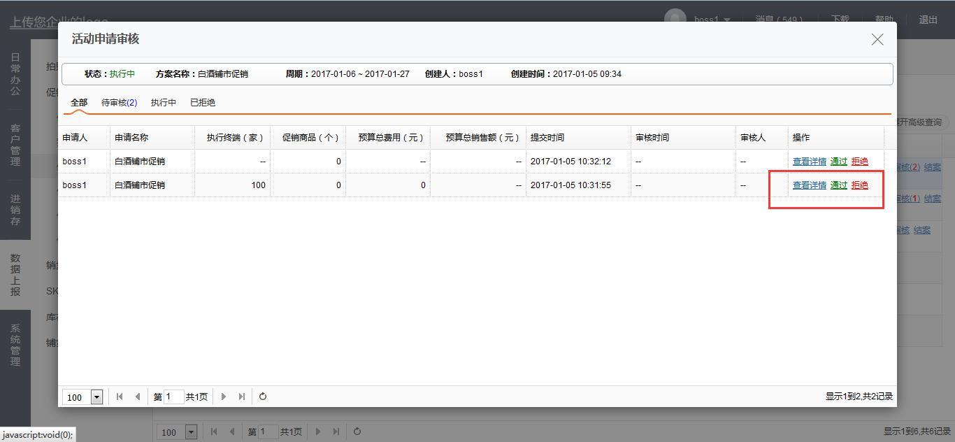Go to first page in dialog pager

point(120,397)
